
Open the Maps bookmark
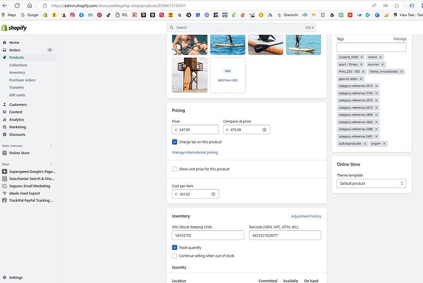[9, 15]
